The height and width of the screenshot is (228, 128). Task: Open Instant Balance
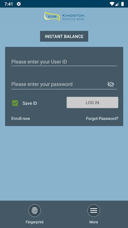(64, 36)
